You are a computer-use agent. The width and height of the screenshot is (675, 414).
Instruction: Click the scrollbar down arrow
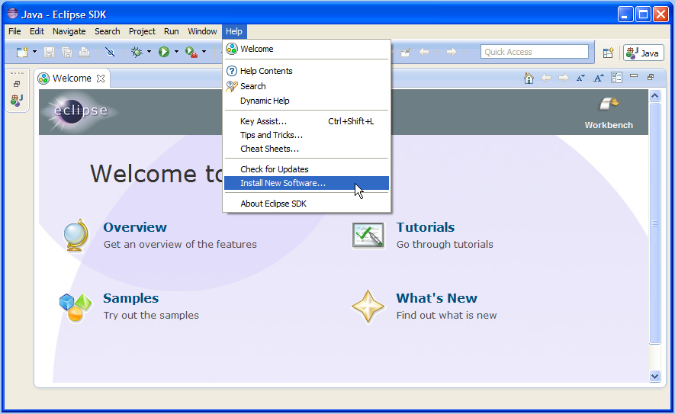pyautogui.click(x=654, y=376)
